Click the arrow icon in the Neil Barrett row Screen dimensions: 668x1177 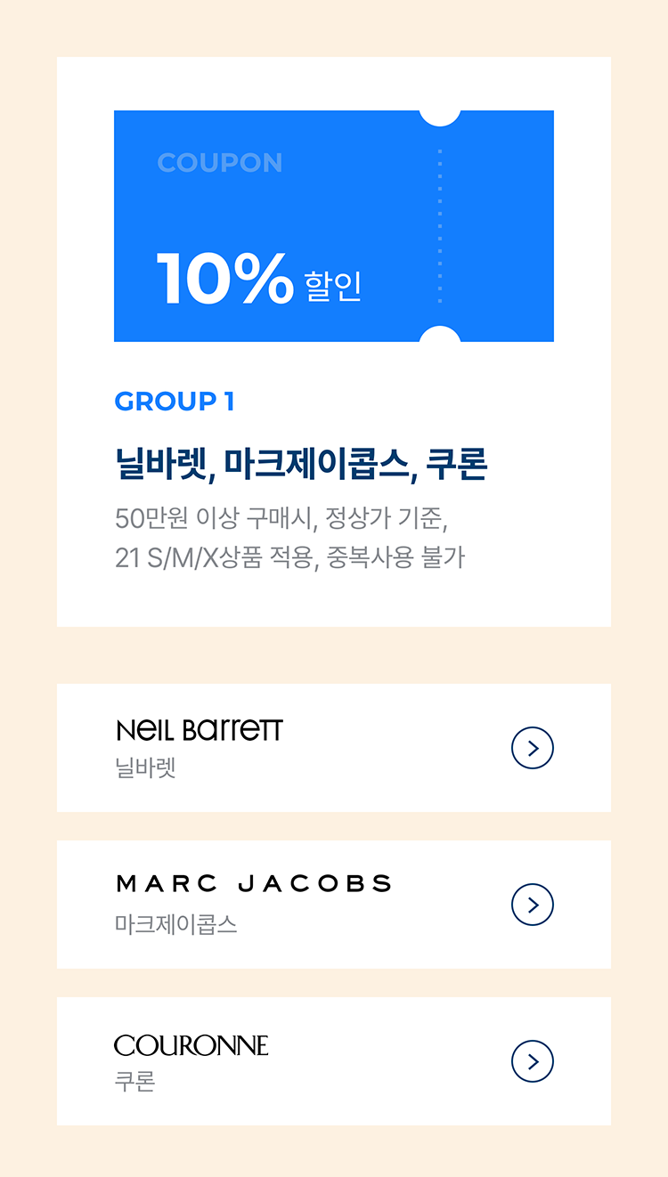point(533,748)
